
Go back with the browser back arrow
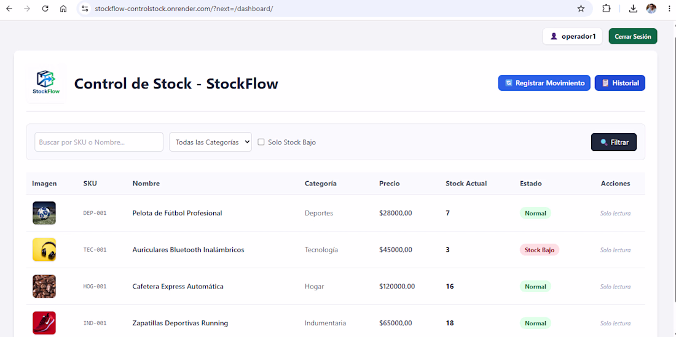pyautogui.click(x=9, y=9)
